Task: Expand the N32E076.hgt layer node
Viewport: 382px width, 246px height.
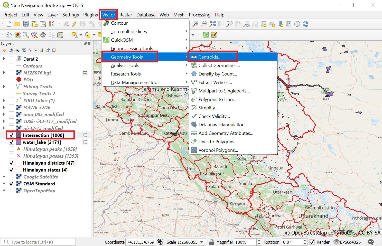Action: pyautogui.click(x=4, y=73)
